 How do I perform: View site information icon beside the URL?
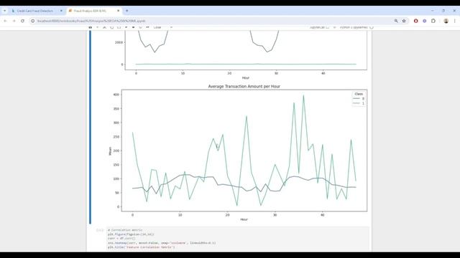[x=33, y=21]
